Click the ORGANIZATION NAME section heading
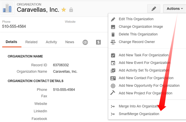 point(25,57)
